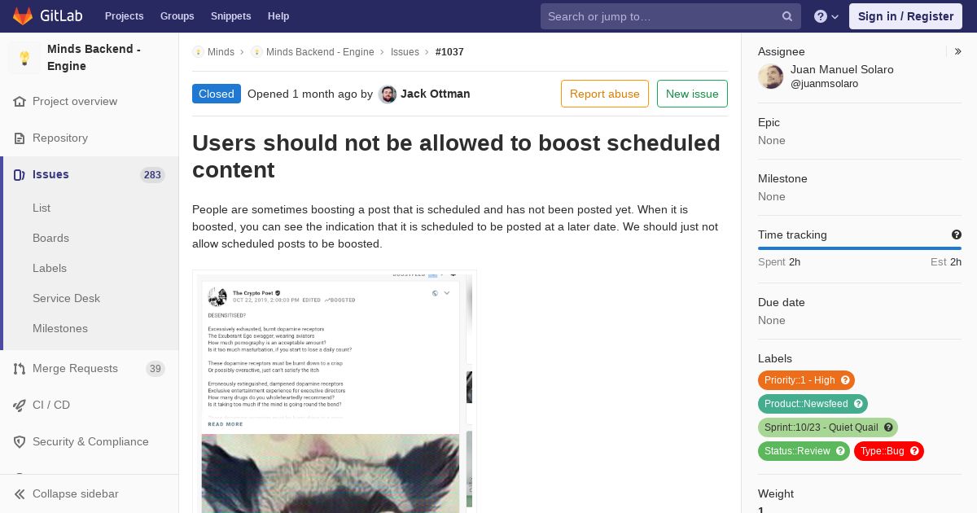Screen dimensions: 977x513
Task: Click the Project overview home icon
Action: (x=20, y=102)
